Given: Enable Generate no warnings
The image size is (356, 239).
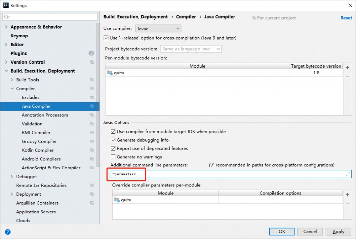Looking at the screenshot, I should (113, 157).
